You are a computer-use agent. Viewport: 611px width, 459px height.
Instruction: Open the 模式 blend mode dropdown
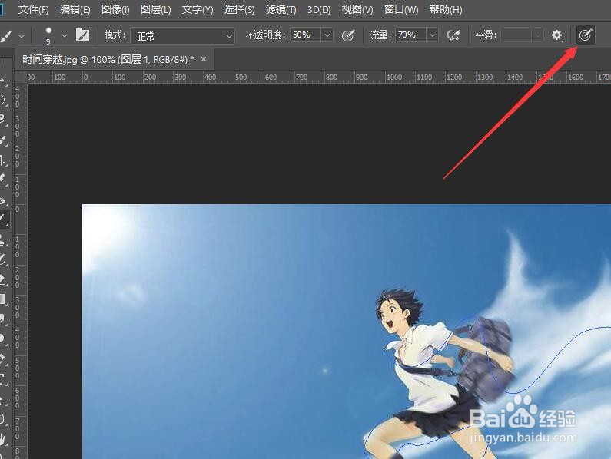point(182,36)
